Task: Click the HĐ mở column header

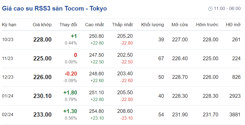Action: pos(233,25)
